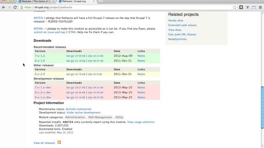The image size is (264, 148).
Task: Click the screen-capture extension icon
Action: (254, 7)
